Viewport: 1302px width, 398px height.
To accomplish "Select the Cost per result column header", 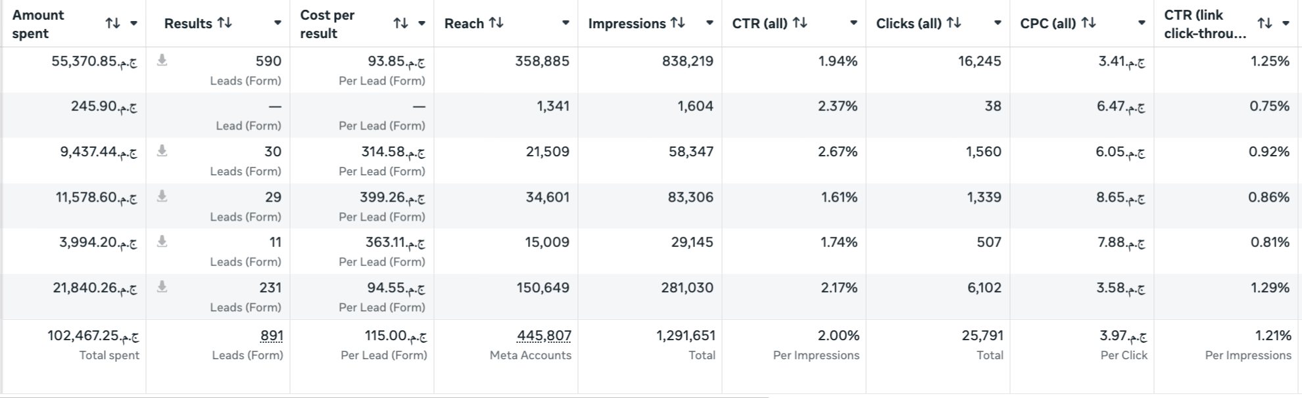I will 362,24.
